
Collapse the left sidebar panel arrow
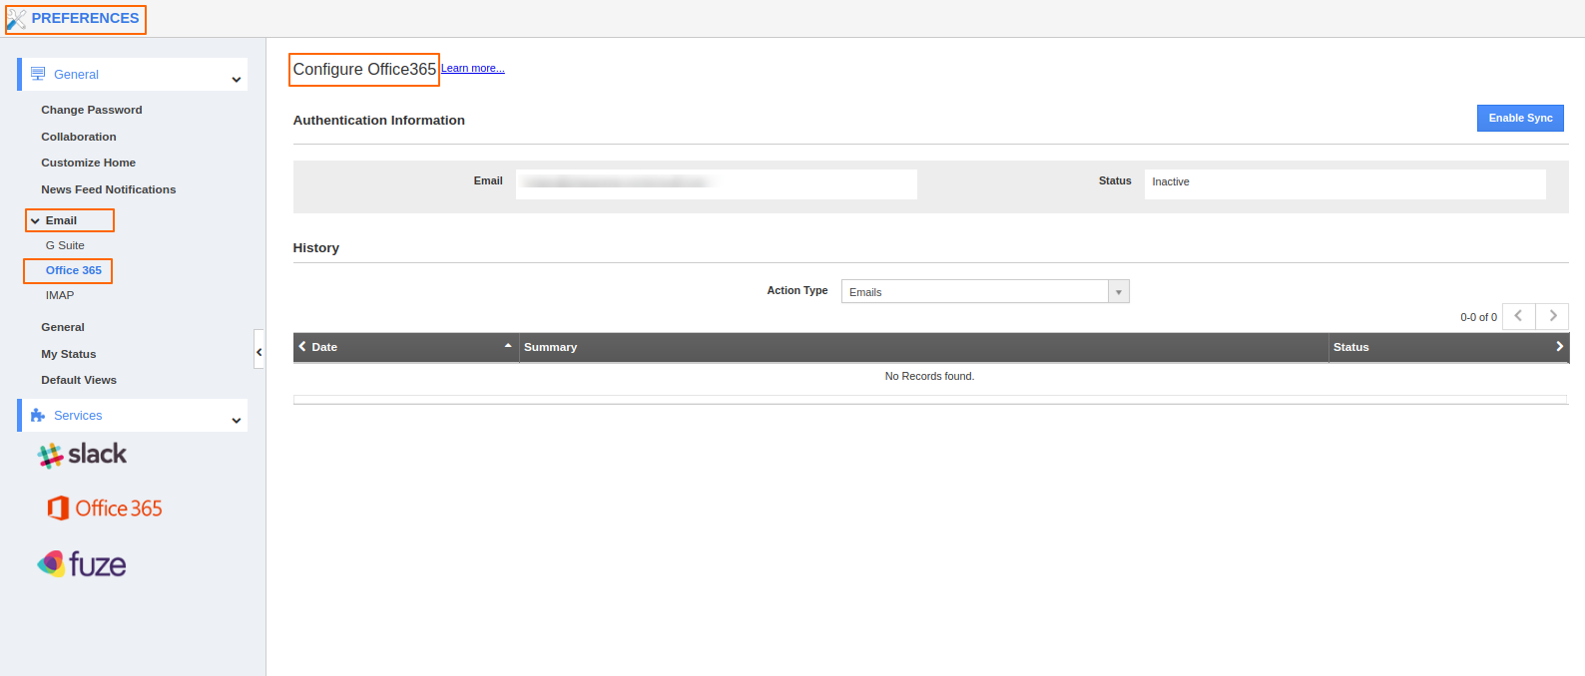[260, 350]
